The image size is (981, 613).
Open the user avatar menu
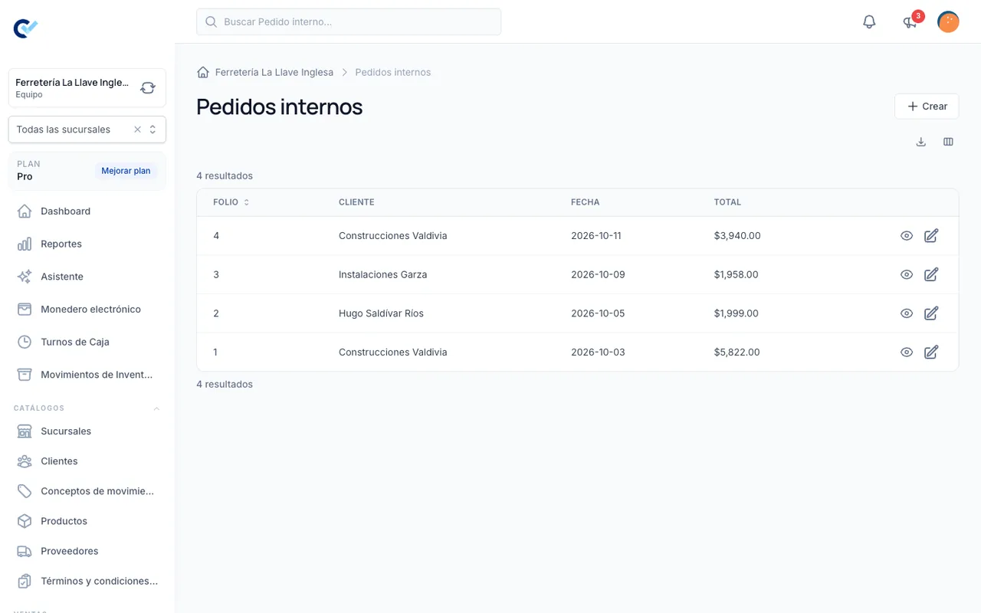click(948, 21)
